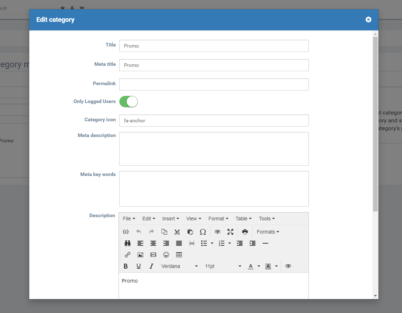402x313 pixels.
Task: Open the Insert menu
Action: click(x=171, y=219)
